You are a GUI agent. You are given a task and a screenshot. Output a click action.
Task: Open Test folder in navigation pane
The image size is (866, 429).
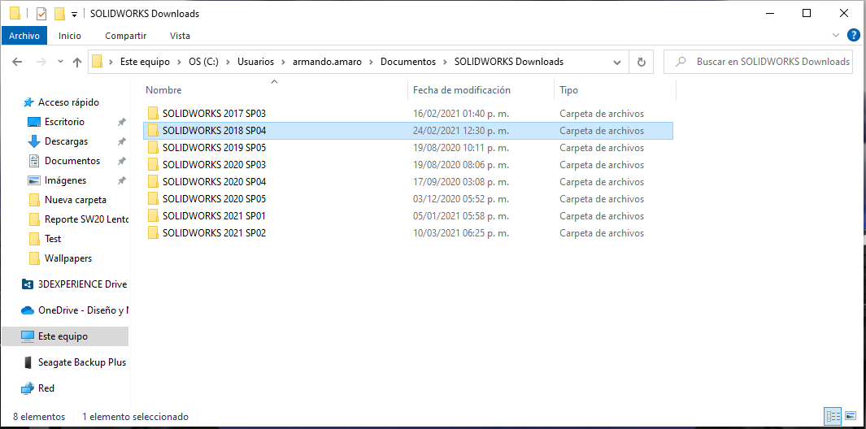pyautogui.click(x=53, y=239)
